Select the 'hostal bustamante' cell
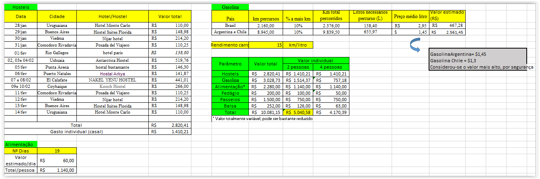 113,67
